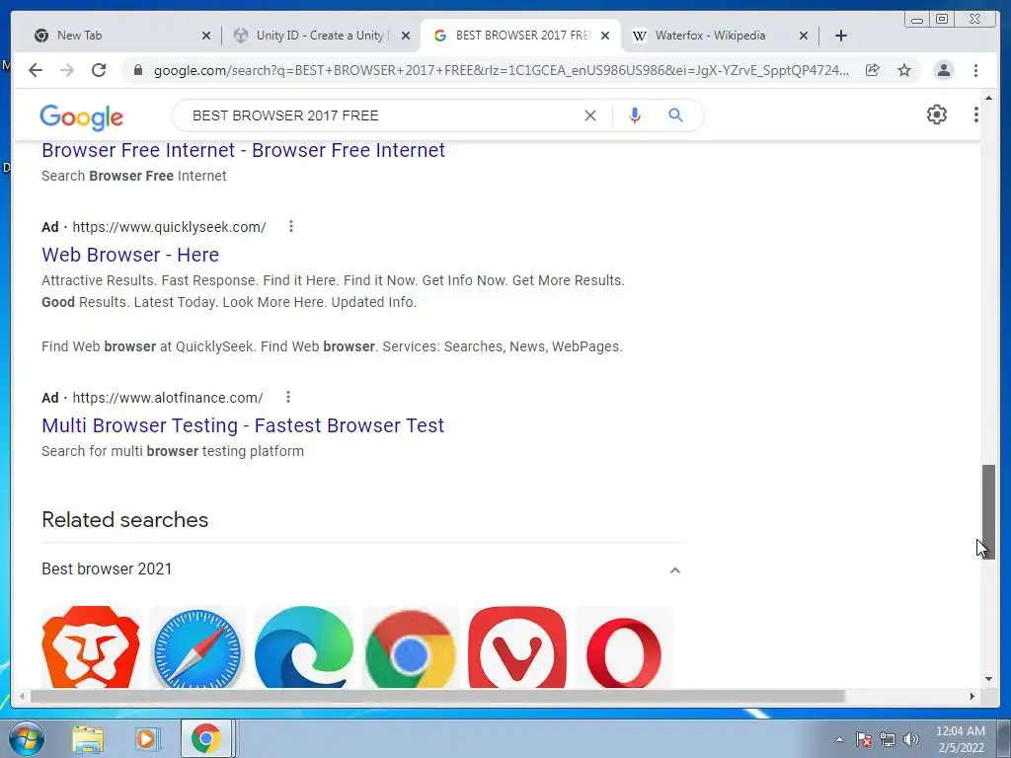Select the Opera browser thumbnail
Image resolution: width=1011 pixels, height=758 pixels.
tap(624, 646)
